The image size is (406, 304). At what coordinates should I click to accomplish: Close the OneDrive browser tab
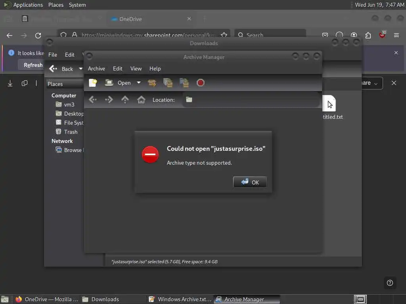(x=189, y=19)
